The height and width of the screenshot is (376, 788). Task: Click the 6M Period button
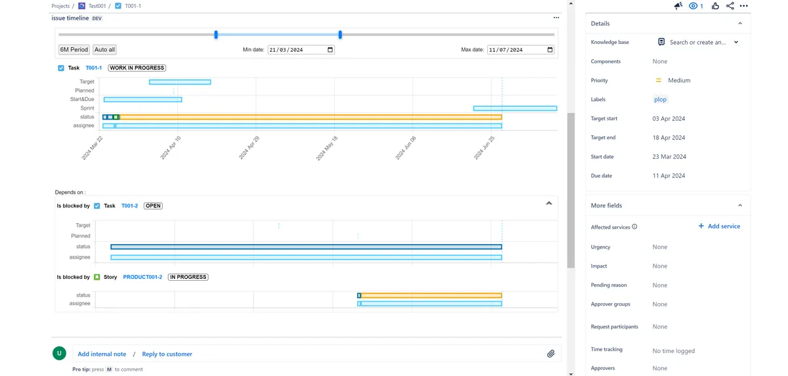coord(74,50)
